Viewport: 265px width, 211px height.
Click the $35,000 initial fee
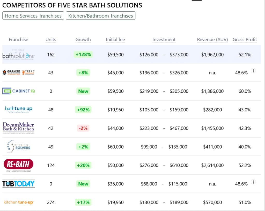coord(115,184)
